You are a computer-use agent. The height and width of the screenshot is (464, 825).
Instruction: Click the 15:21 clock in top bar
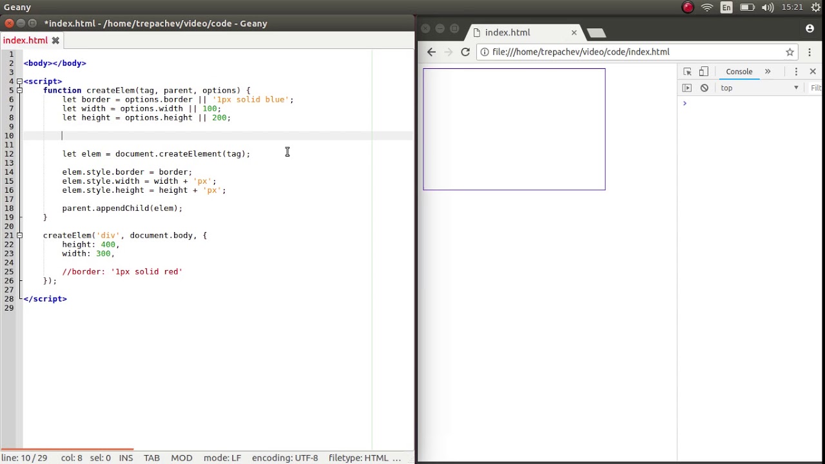792,8
